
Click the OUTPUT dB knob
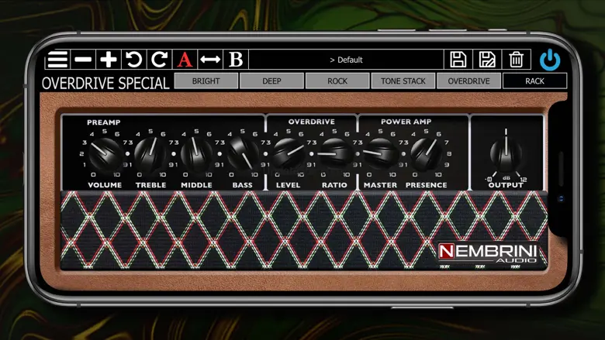point(506,154)
